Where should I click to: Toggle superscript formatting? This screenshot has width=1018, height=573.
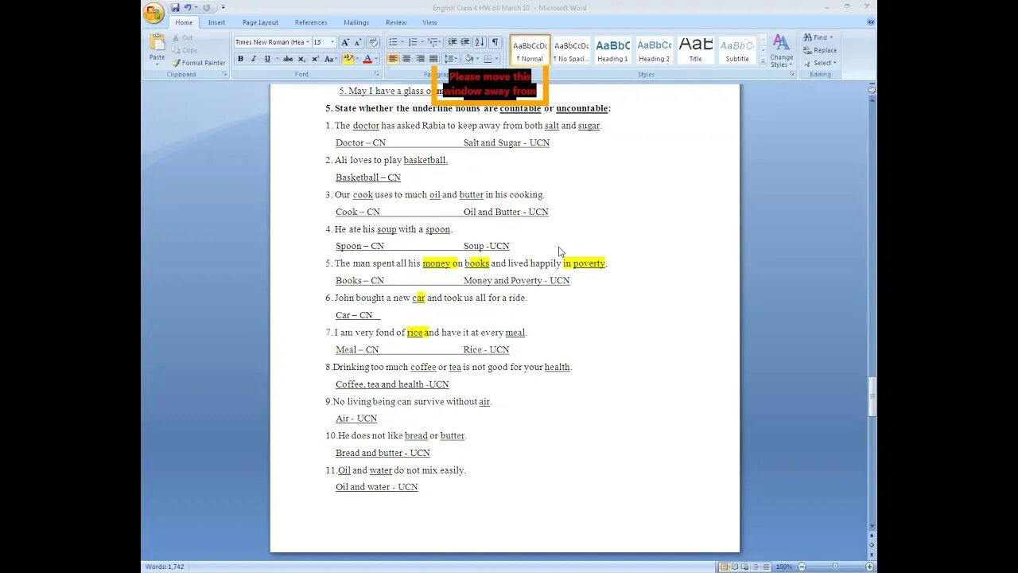315,59
